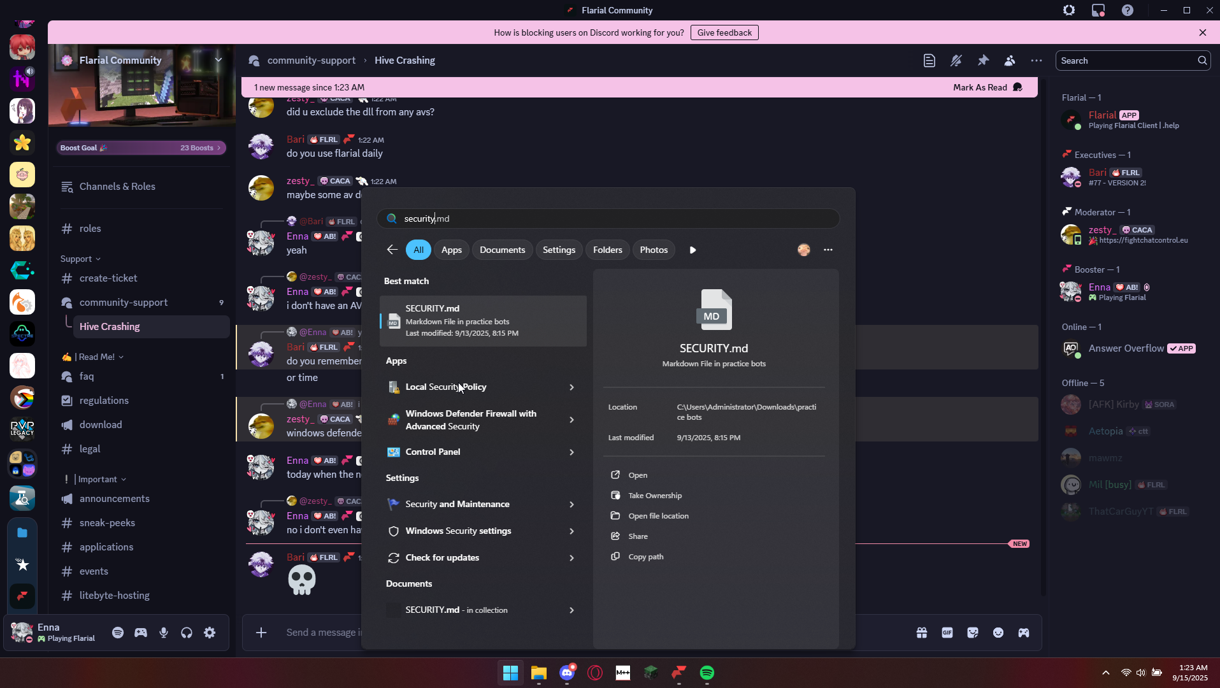Deafen with the headphones icon

click(187, 633)
